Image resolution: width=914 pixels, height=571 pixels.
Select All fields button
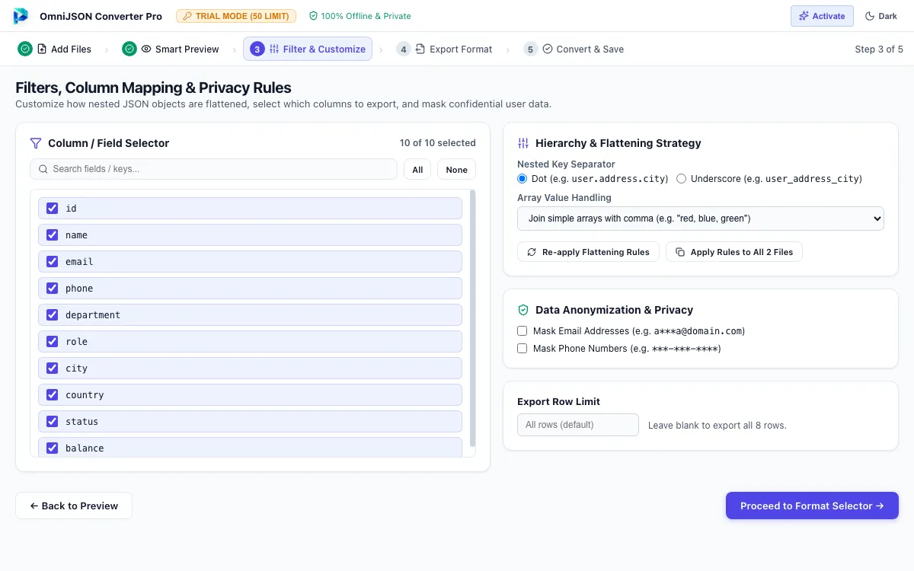tap(417, 169)
